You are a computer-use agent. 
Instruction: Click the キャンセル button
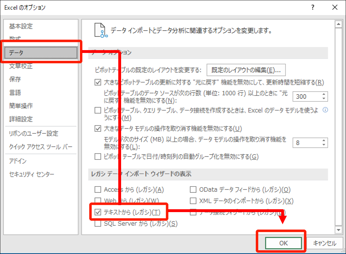325,243
